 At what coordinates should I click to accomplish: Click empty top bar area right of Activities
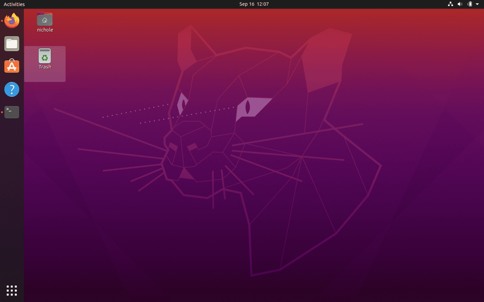click(x=118, y=4)
